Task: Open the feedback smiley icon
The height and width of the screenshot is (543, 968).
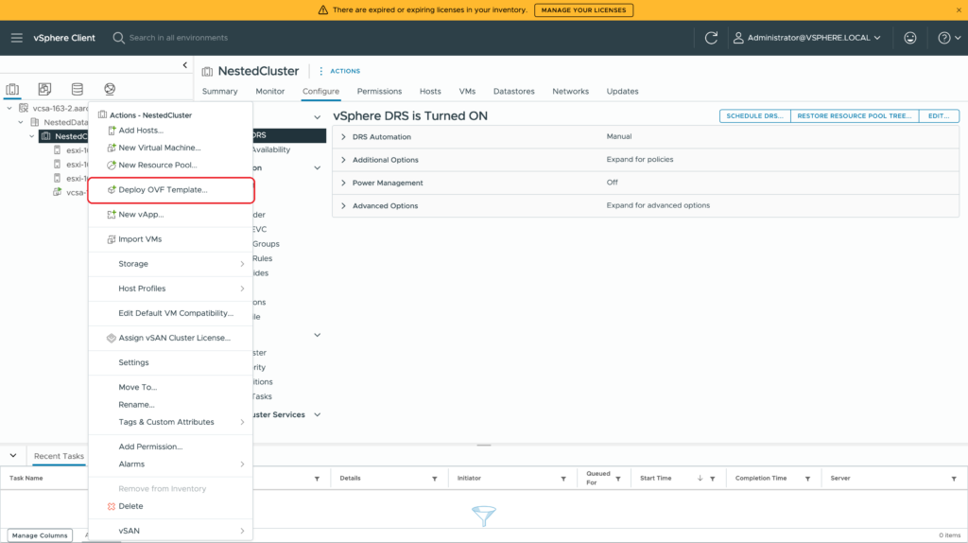Action: click(x=909, y=38)
